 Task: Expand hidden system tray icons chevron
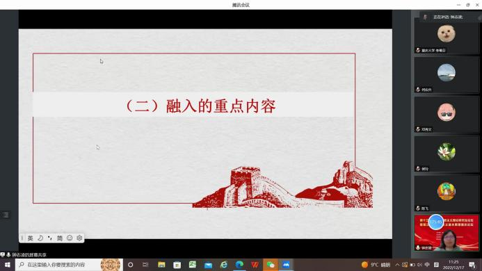click(397, 265)
